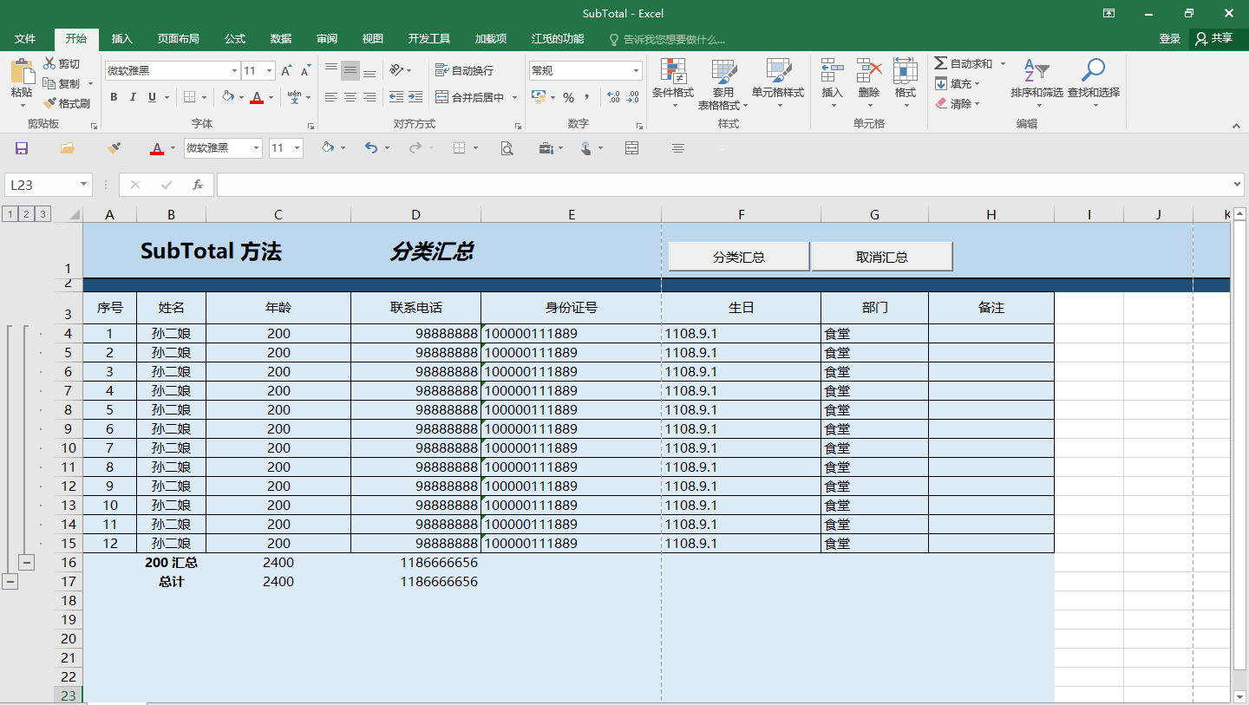Open the Clear (清除) button
The image size is (1249, 705).
click(x=958, y=103)
